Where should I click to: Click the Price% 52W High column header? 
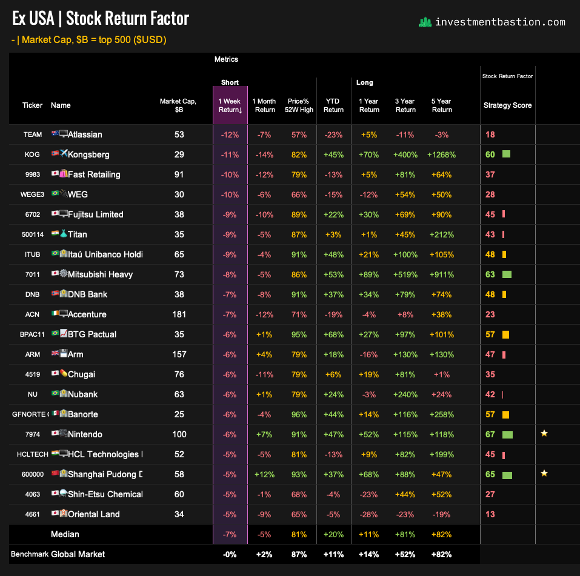tap(299, 105)
